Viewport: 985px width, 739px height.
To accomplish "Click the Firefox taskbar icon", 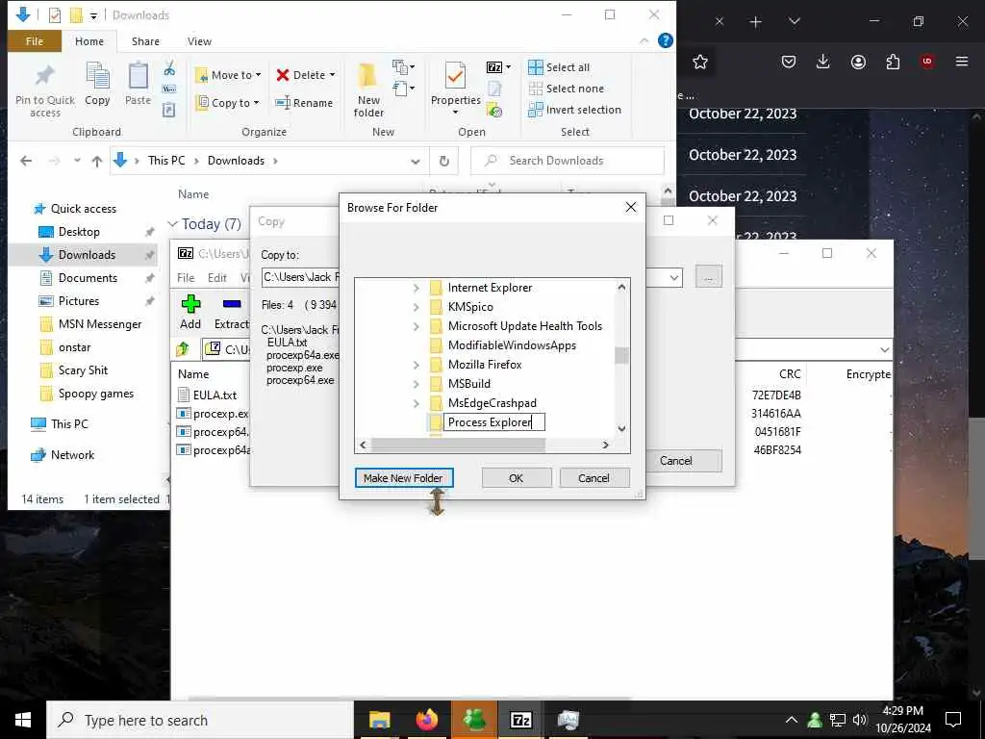I will point(426,720).
